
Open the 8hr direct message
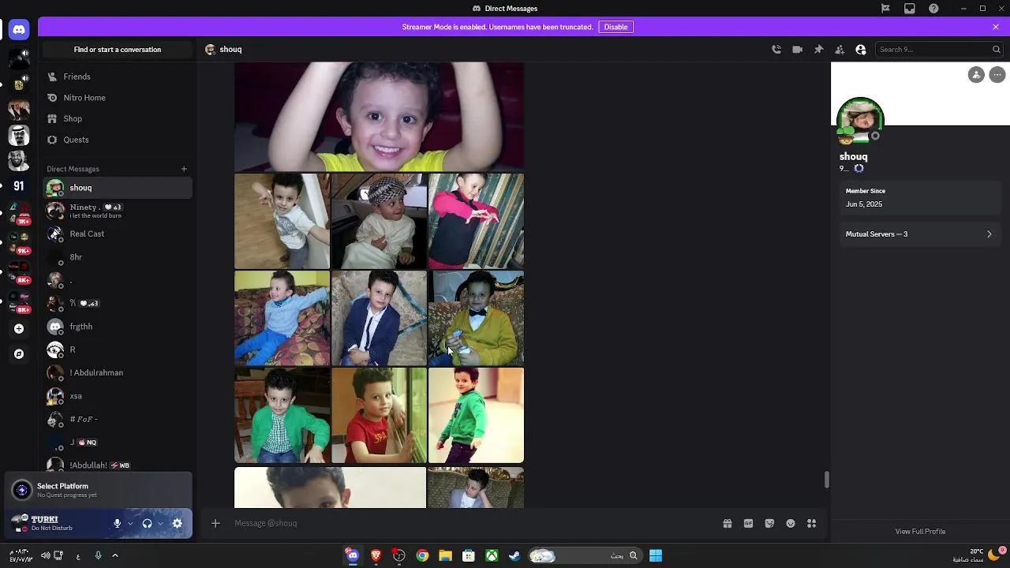click(x=118, y=257)
